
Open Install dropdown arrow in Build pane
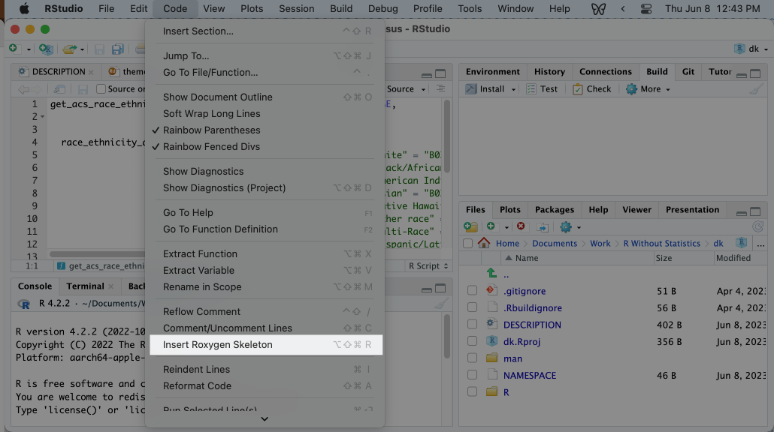(x=513, y=90)
